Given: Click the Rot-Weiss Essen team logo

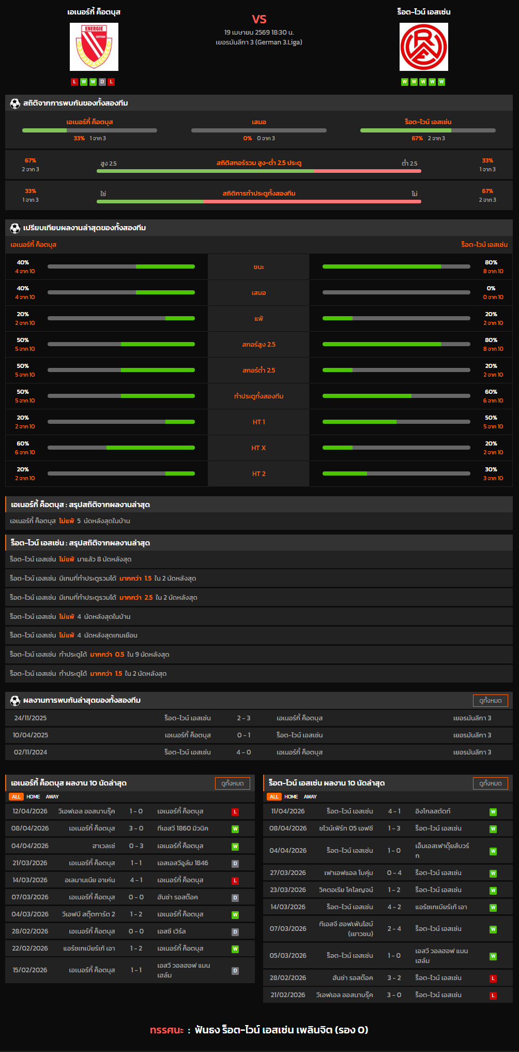Looking at the screenshot, I should click(423, 47).
